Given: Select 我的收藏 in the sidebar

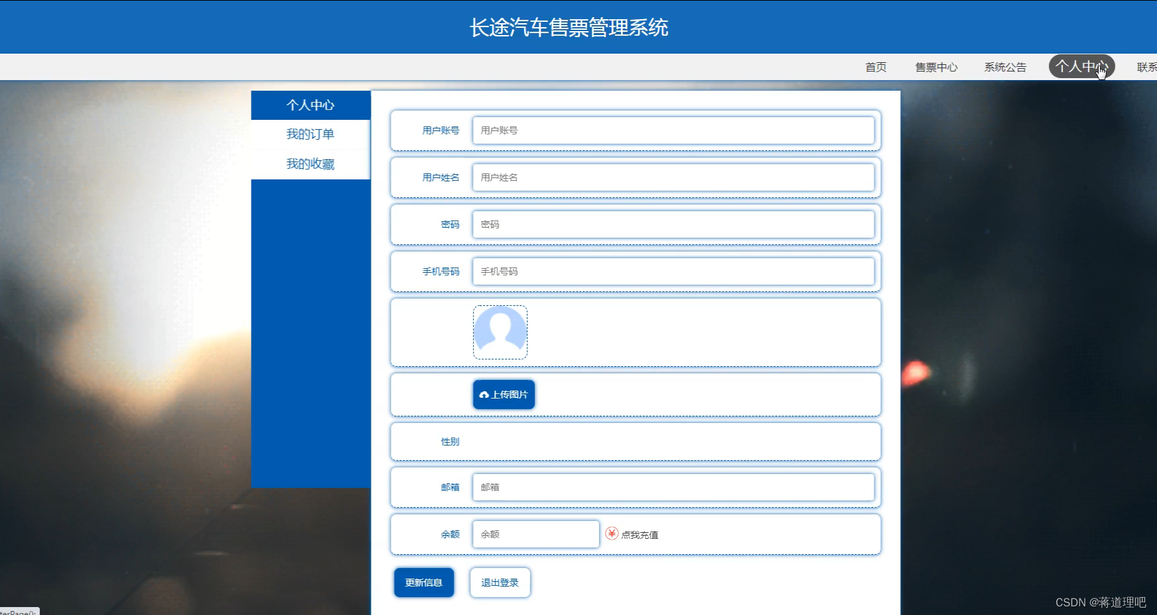Looking at the screenshot, I should pyautogui.click(x=310, y=164).
